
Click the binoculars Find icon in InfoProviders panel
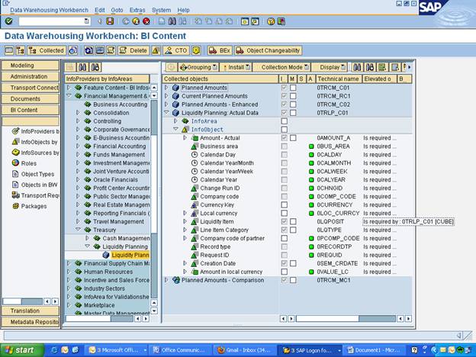pos(82,67)
